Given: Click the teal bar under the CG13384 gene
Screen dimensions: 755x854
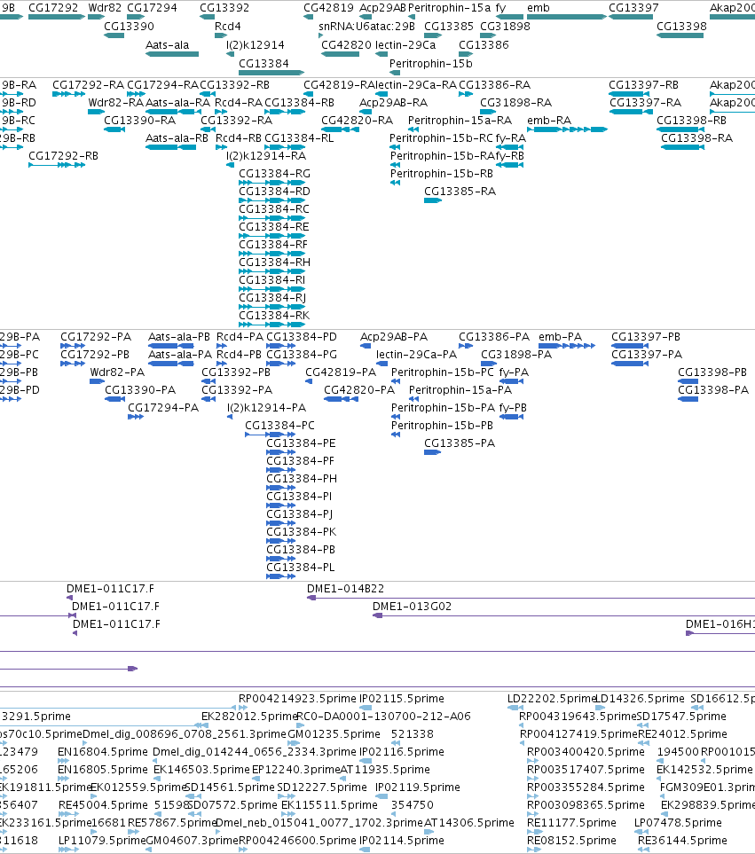Looking at the screenshot, I should pos(271,73).
